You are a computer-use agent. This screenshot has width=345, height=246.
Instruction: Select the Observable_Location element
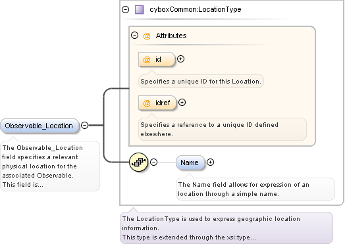click(40, 126)
